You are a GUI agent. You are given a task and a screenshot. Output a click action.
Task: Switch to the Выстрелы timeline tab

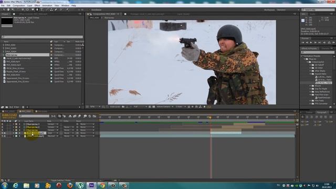tap(42, 111)
